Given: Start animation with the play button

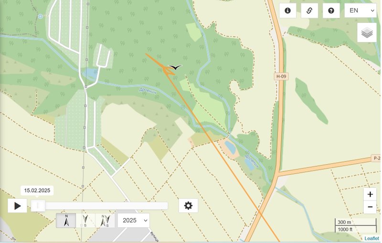Looking at the screenshot, I should [17, 206].
